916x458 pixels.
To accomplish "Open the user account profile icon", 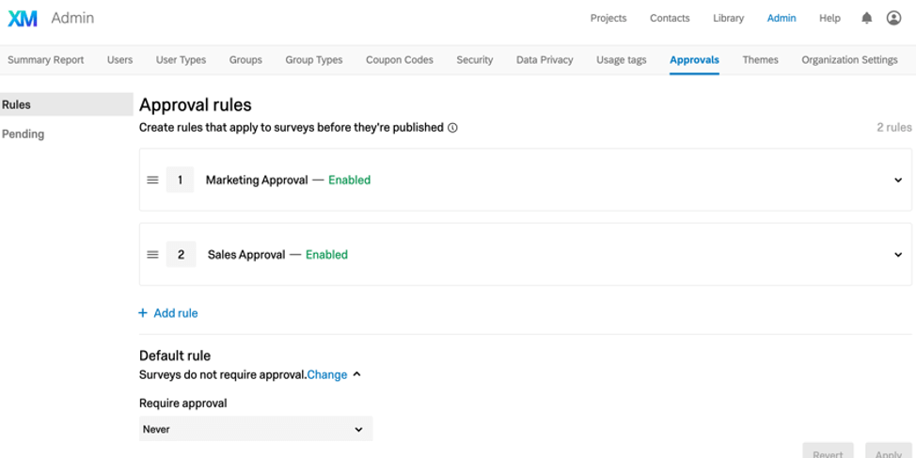I will click(x=893, y=18).
